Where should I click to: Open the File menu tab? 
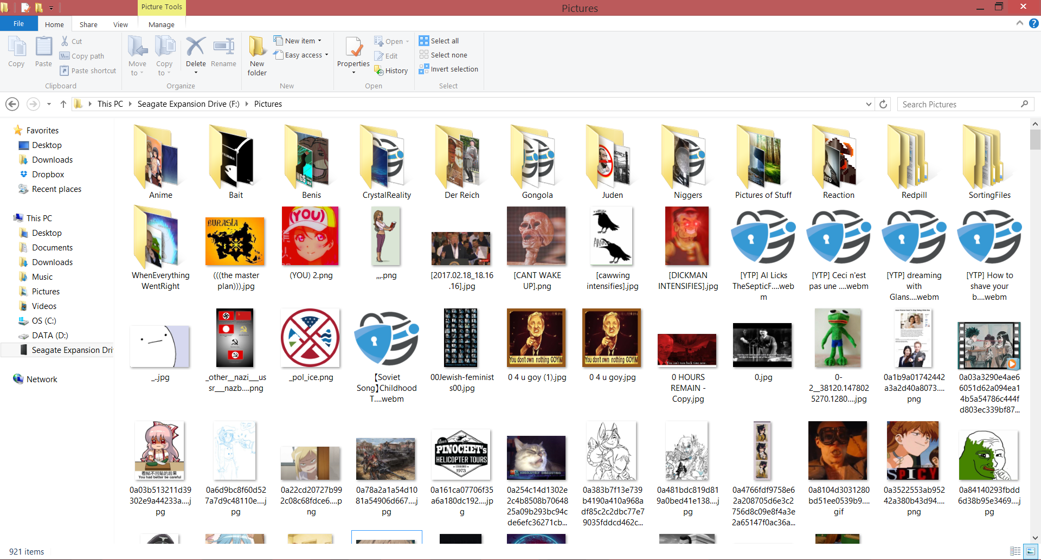tap(18, 24)
